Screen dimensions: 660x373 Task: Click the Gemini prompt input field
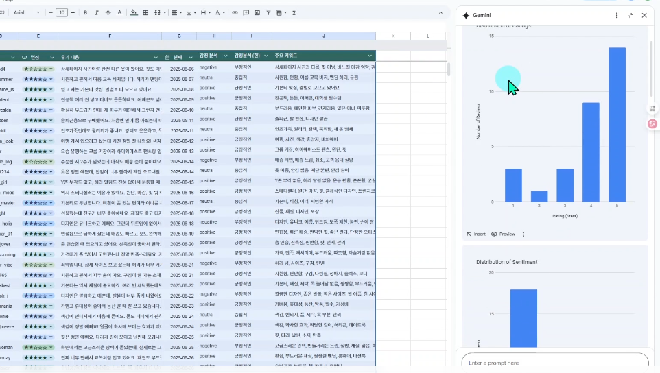coord(555,363)
